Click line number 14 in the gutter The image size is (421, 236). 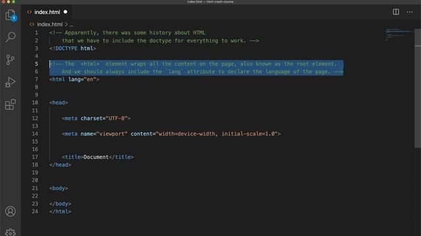(35, 134)
